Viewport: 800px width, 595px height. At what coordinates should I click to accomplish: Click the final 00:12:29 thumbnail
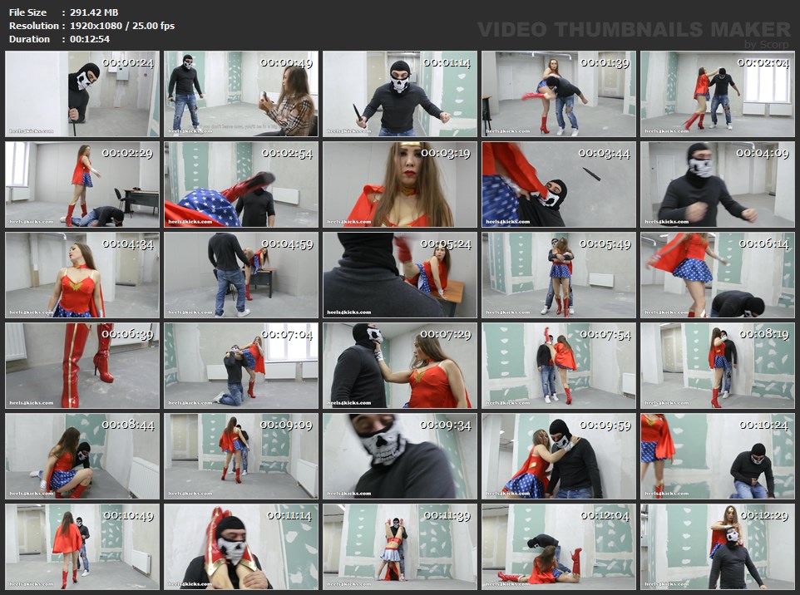[718, 547]
